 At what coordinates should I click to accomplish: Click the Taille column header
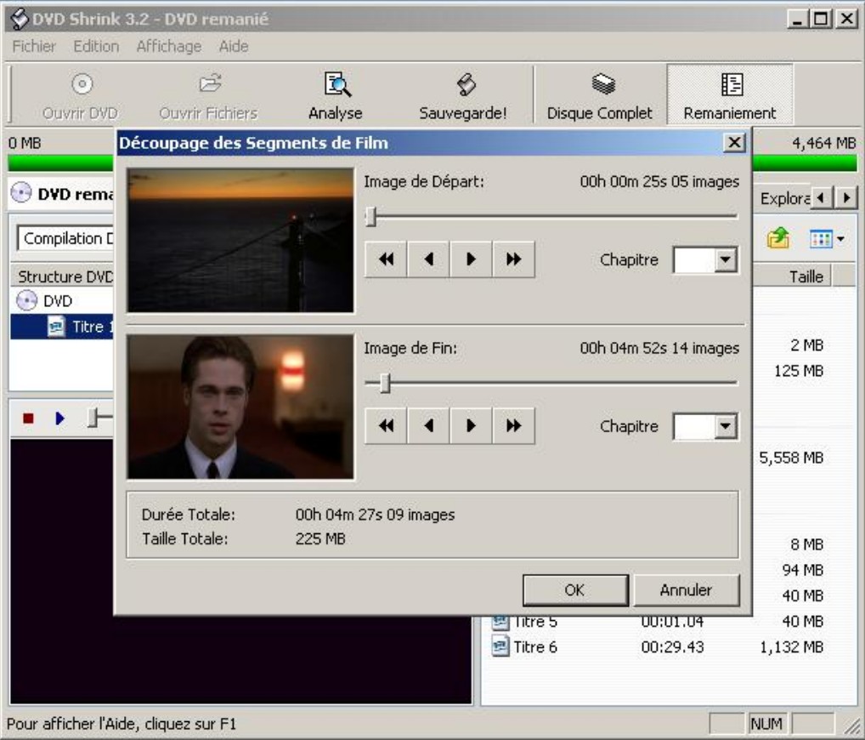[794, 276]
